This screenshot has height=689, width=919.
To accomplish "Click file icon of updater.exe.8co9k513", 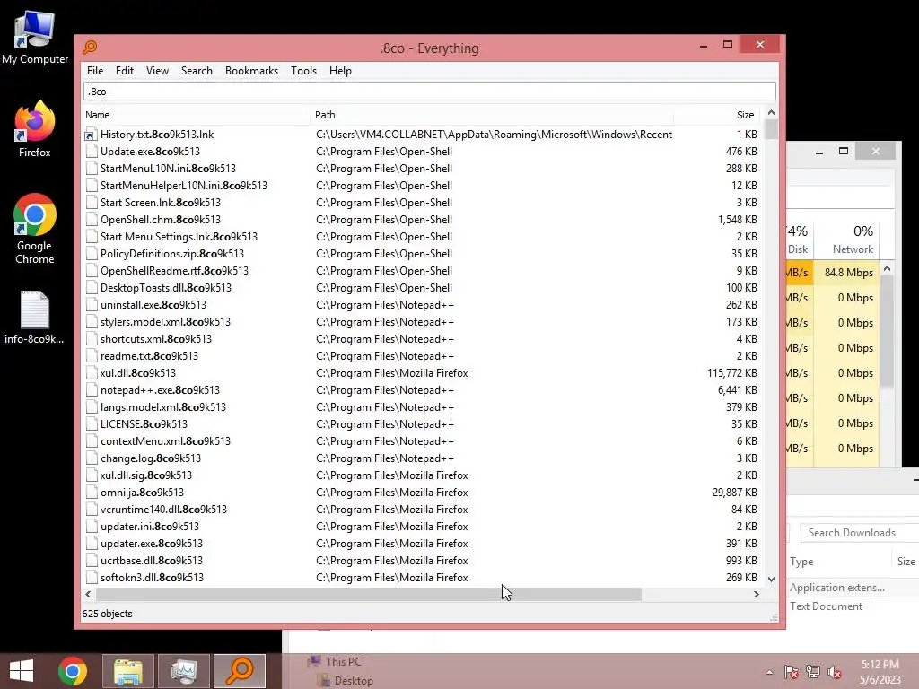I will point(91,544).
